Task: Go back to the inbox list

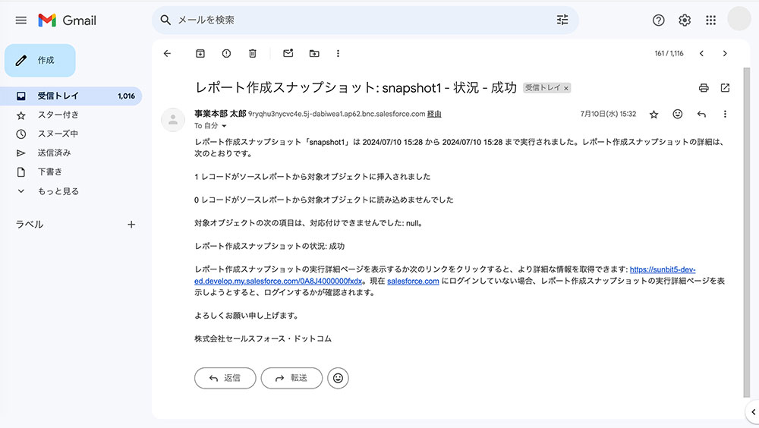Action: (x=168, y=54)
